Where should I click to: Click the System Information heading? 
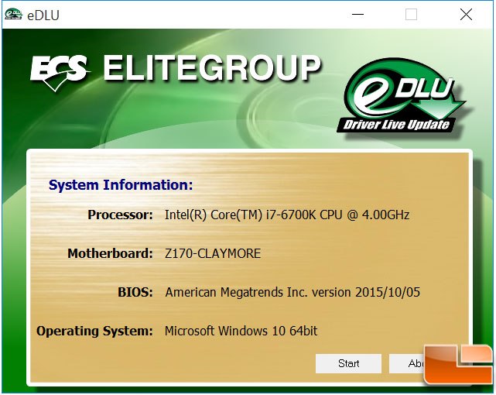[x=121, y=185]
